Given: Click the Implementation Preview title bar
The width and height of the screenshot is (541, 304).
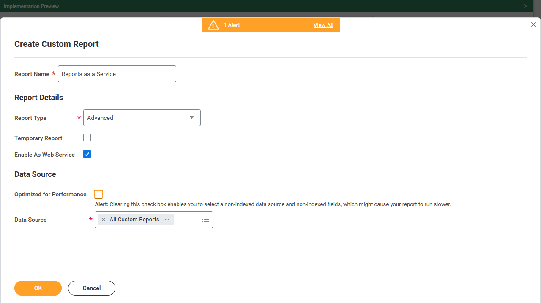Looking at the screenshot, I should point(32,6).
